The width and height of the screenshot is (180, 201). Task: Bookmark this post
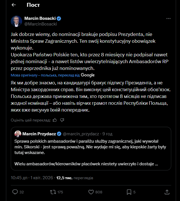[129, 192]
